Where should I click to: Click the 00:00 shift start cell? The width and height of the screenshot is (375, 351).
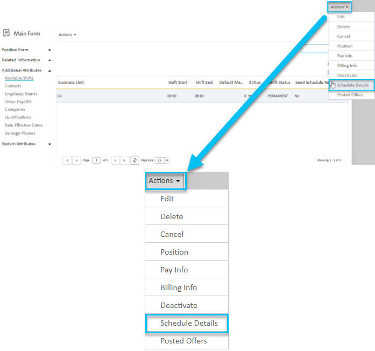tap(172, 96)
